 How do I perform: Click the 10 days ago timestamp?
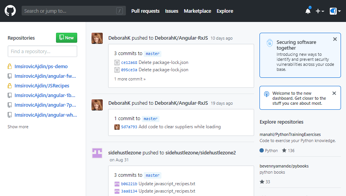[x=222, y=38]
